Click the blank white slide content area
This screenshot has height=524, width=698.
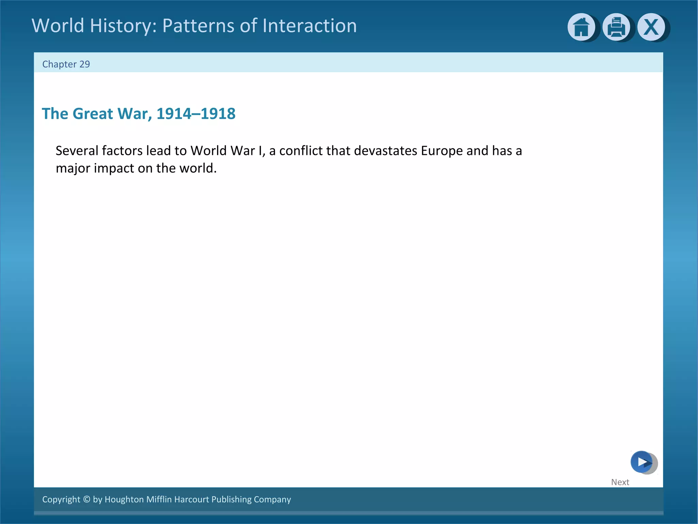pos(341,307)
